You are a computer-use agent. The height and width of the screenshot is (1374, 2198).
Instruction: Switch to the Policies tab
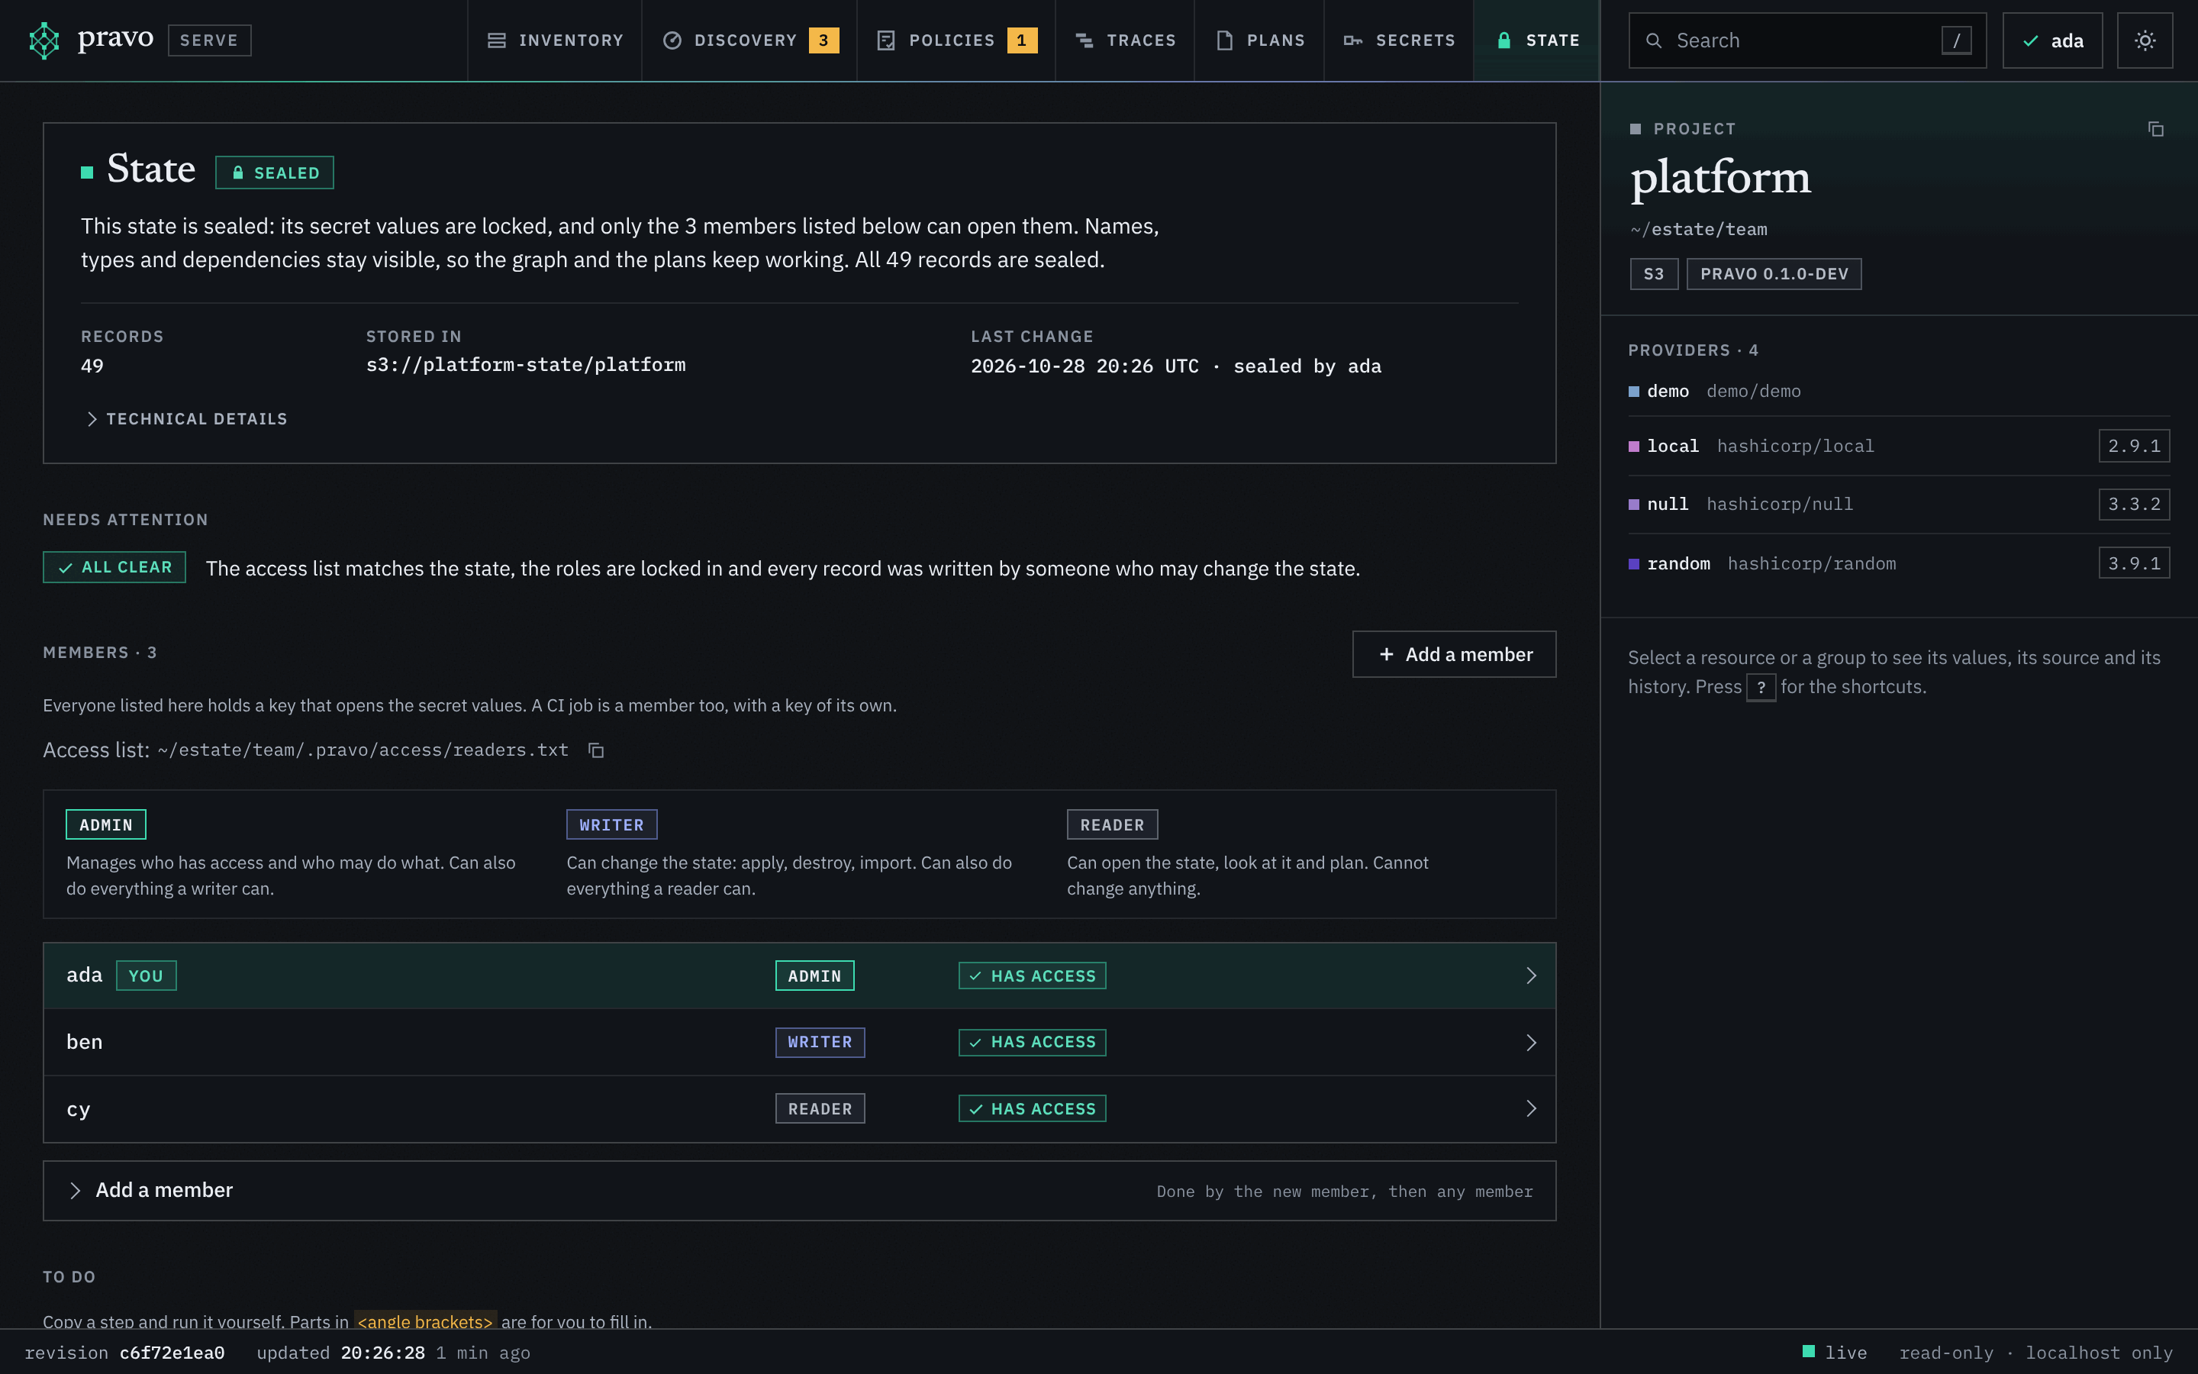[956, 40]
